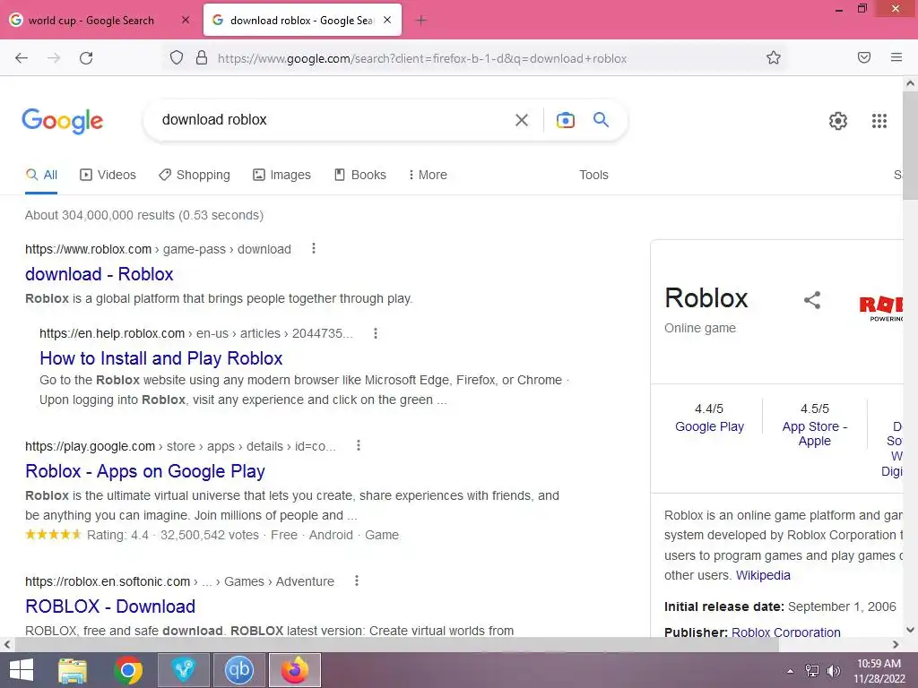
Task: Show hidden system tray icons
Action: pos(791,670)
